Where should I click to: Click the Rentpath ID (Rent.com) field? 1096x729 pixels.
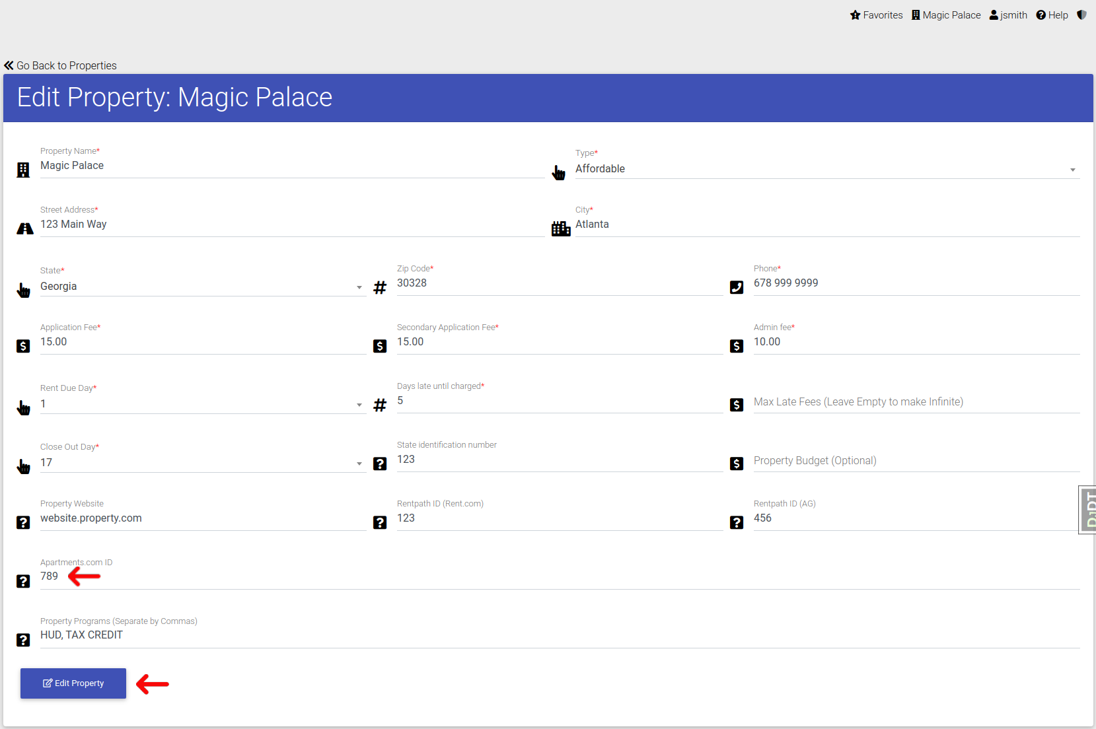(560, 518)
